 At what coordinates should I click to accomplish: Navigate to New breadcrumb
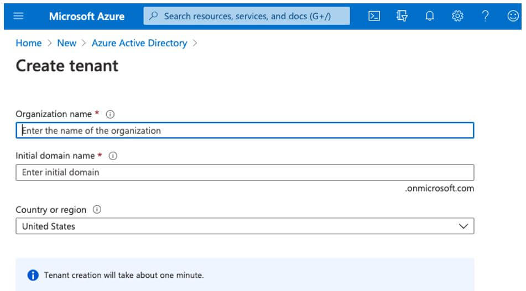click(67, 43)
